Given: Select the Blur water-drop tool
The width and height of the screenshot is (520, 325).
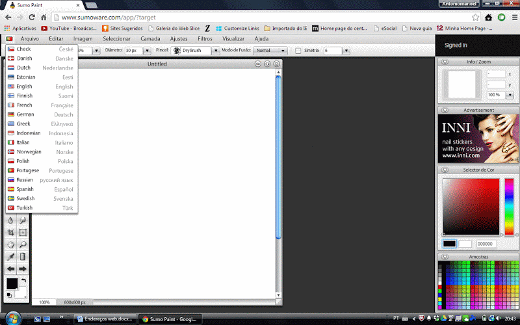Looking at the screenshot, I should pyautogui.click(x=10, y=220).
